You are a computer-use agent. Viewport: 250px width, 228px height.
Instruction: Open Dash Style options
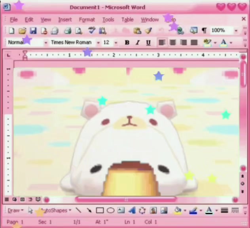pyautogui.click(x=235, y=211)
